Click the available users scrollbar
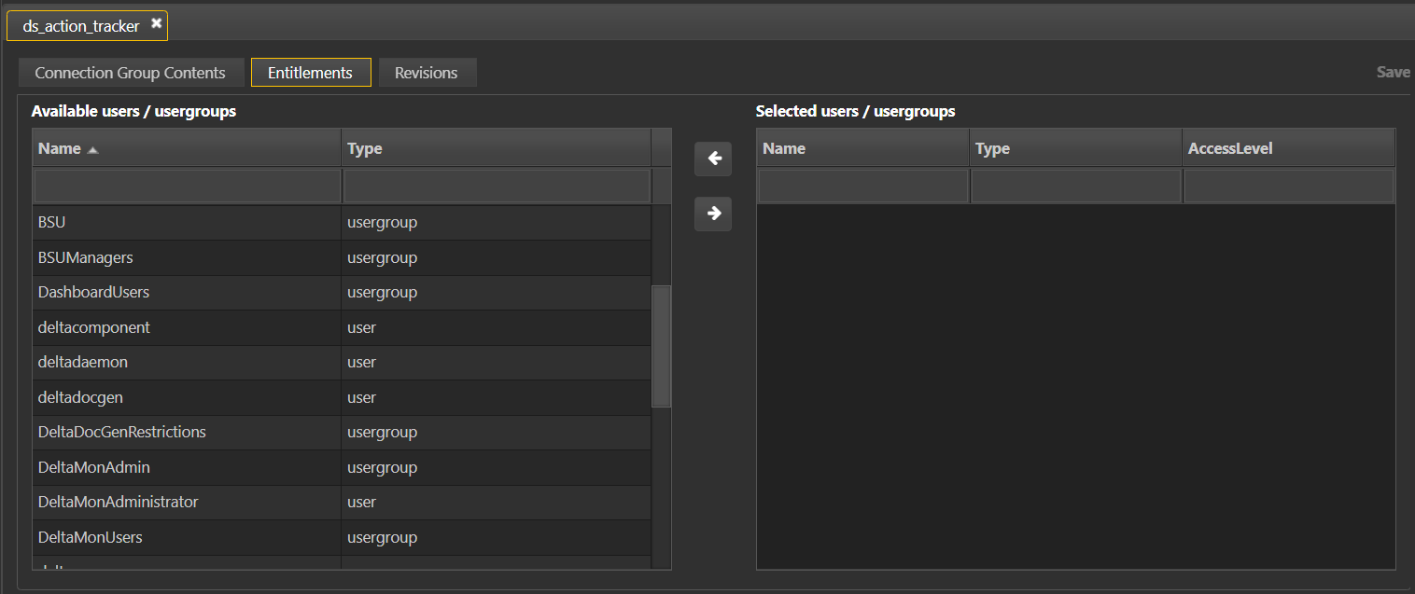This screenshot has width=1415, height=594. [x=661, y=345]
